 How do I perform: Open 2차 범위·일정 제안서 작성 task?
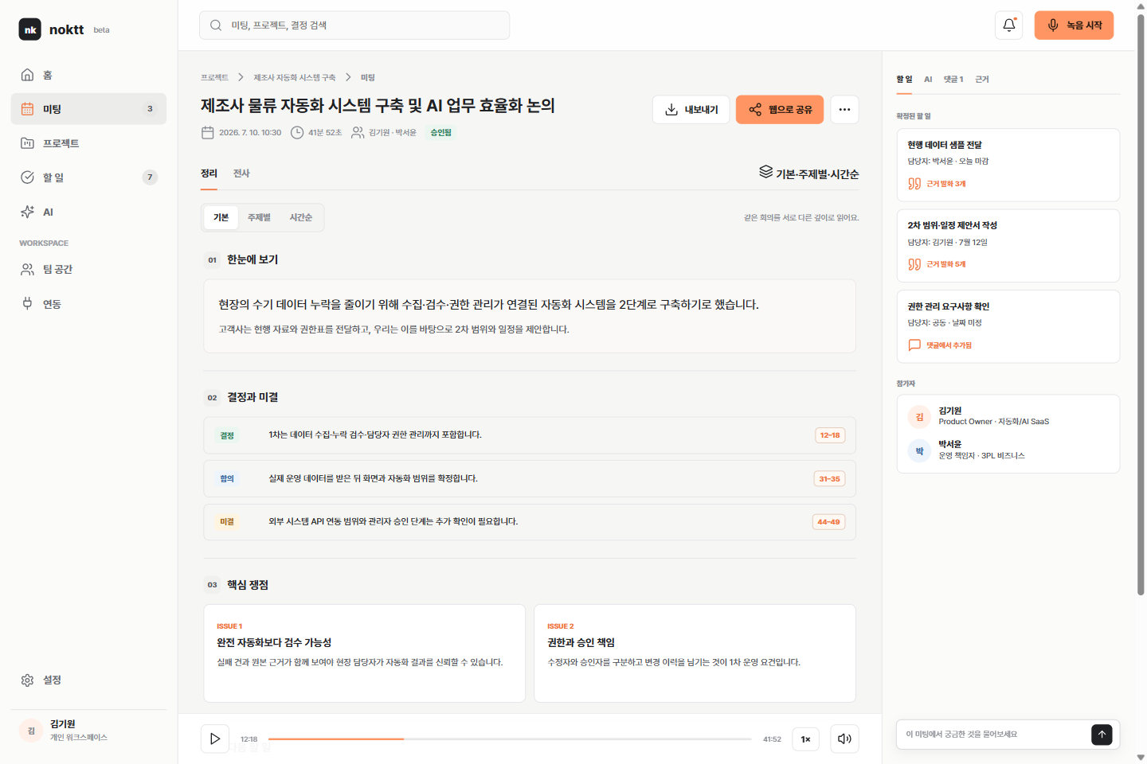(1008, 246)
